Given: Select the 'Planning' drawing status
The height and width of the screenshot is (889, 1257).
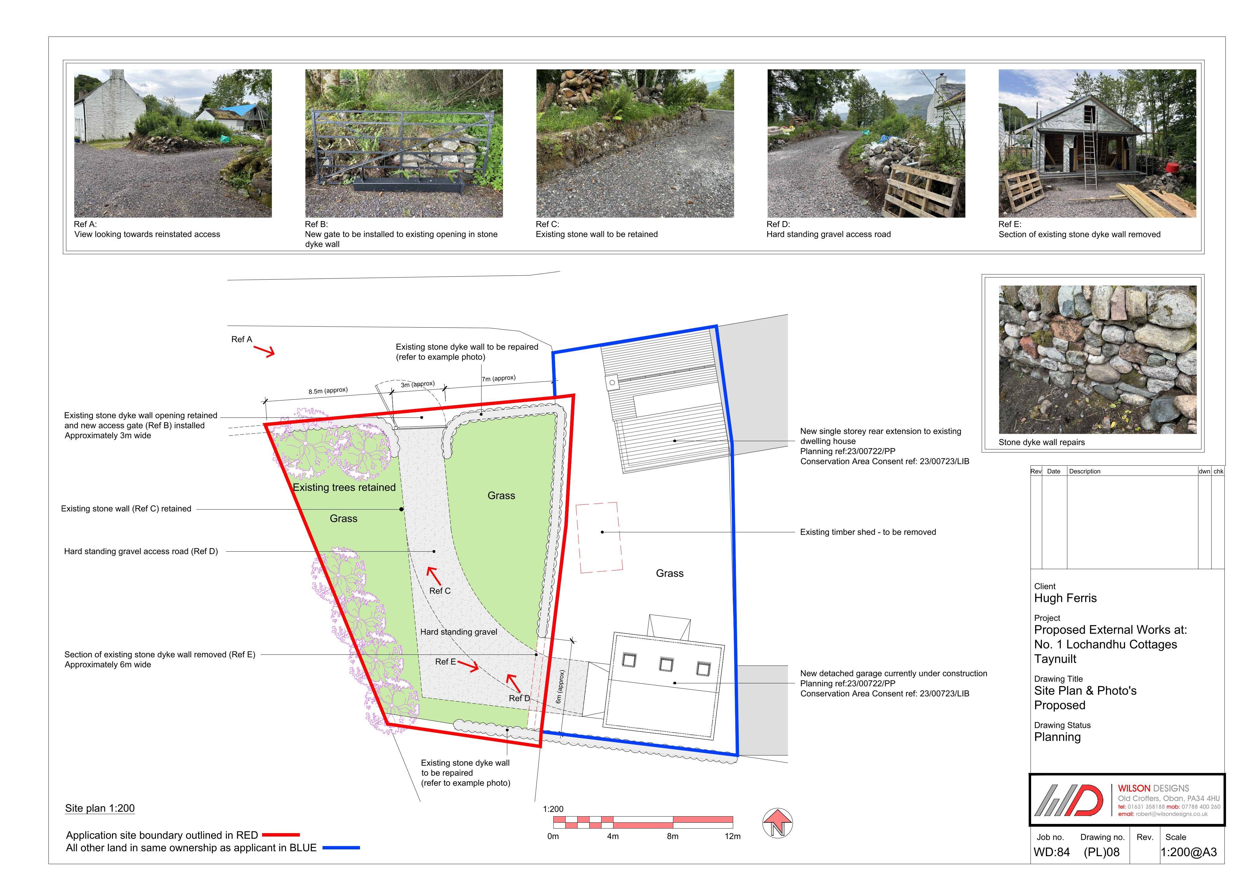Looking at the screenshot, I should (x=1057, y=737).
